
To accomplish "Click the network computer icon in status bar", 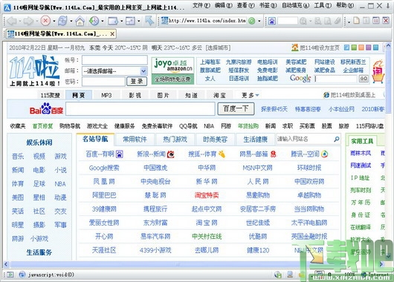I will (290, 274).
